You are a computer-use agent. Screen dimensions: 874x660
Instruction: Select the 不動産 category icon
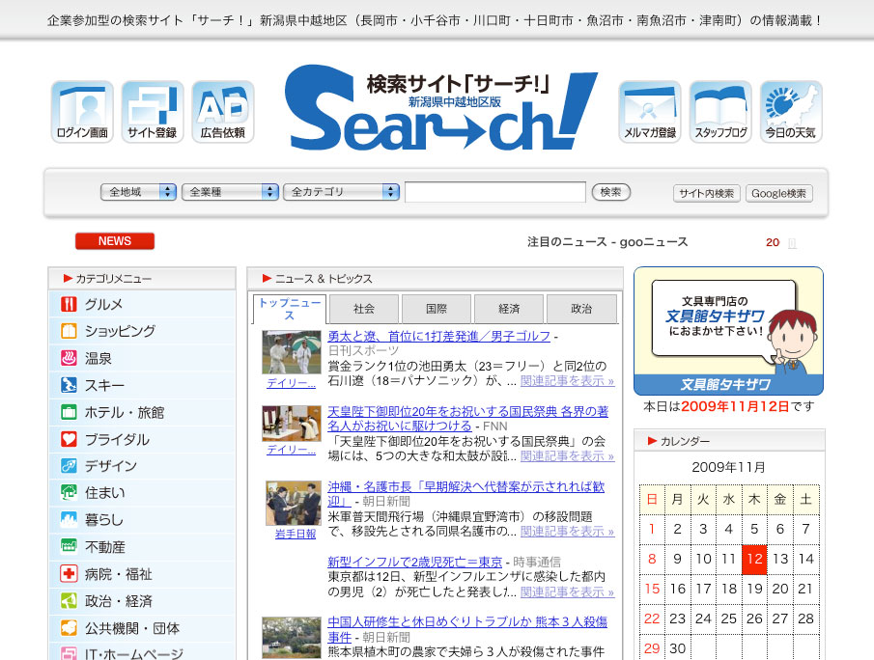coord(69,546)
